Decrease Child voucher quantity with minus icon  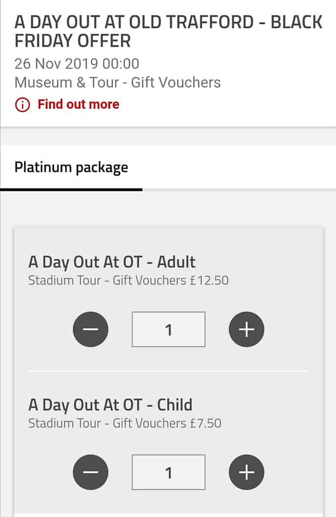pos(91,472)
